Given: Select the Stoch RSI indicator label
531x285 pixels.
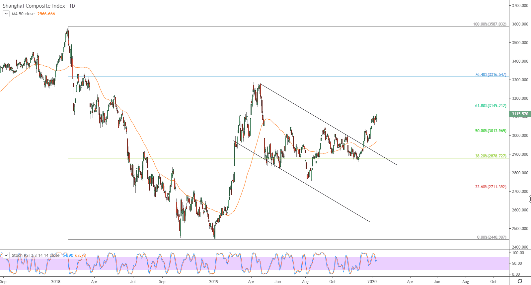Looking at the screenshot, I should coord(36,255).
